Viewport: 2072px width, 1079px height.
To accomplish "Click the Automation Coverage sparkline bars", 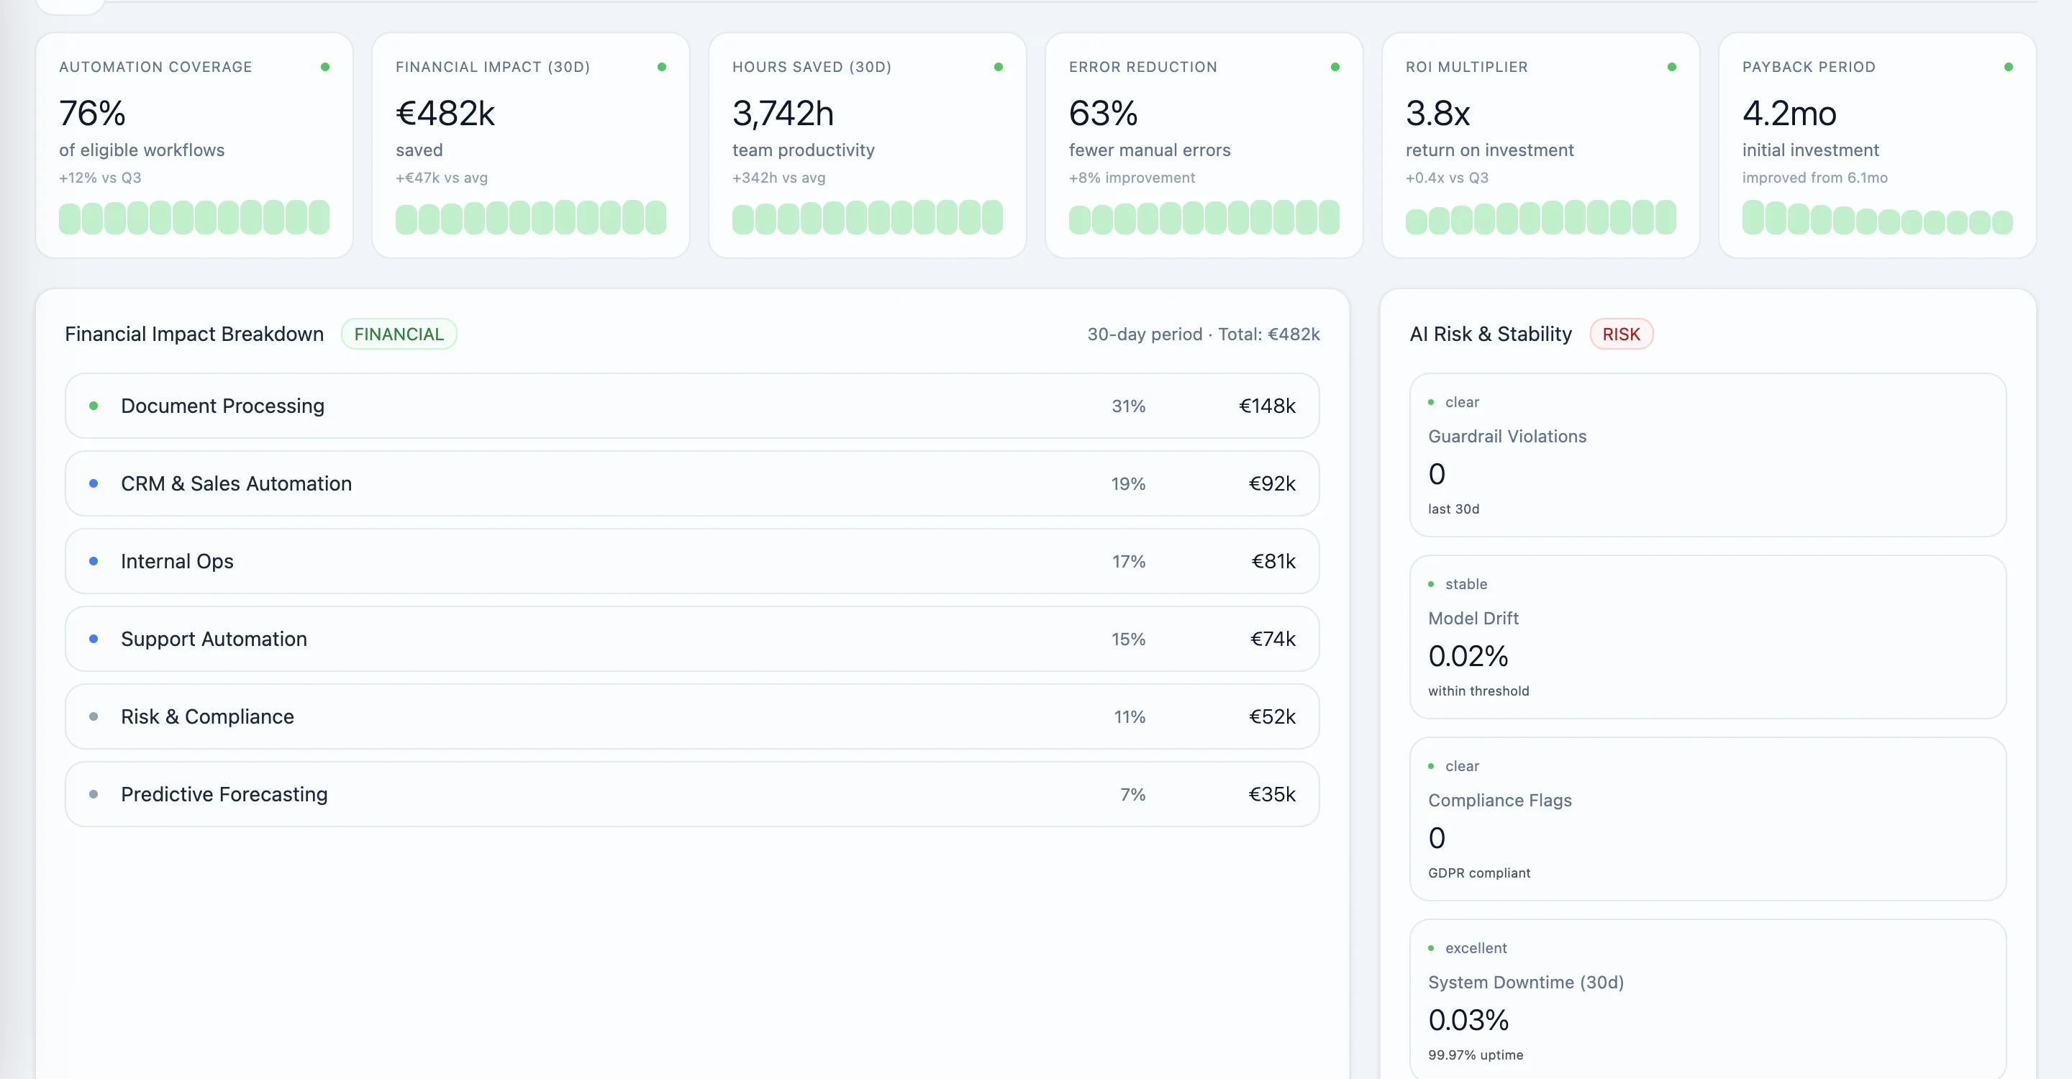I will click(x=194, y=218).
